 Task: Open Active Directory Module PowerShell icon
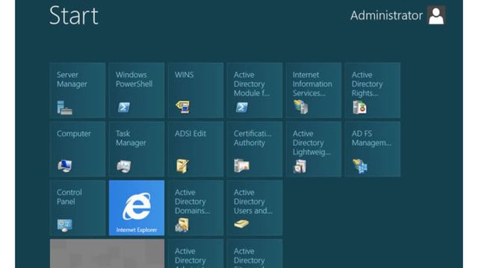coord(242,107)
